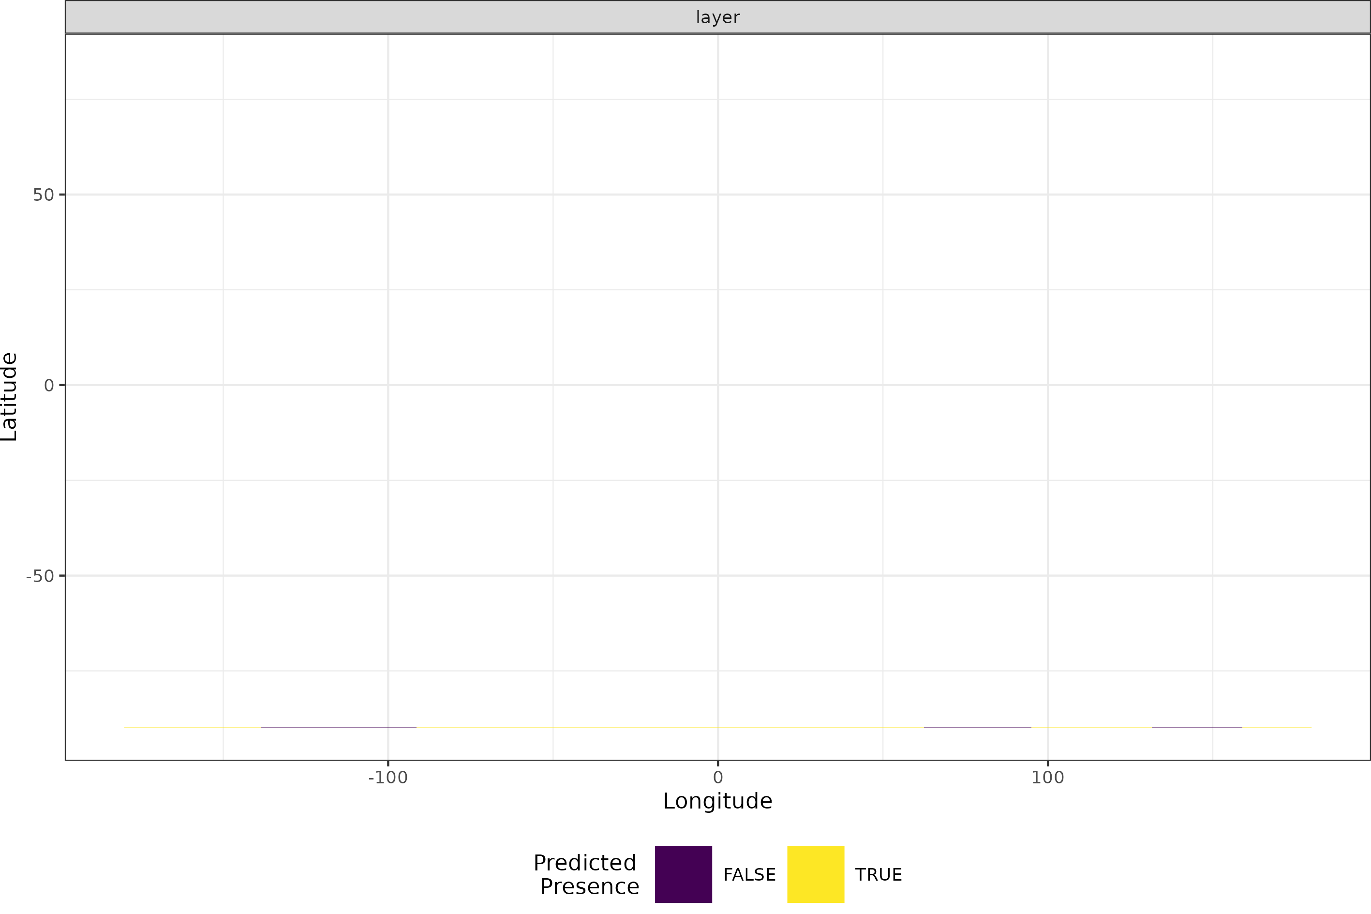This screenshot has height=914, width=1371.
Task: Click the 0 longitude tick label
Action: coord(717,778)
